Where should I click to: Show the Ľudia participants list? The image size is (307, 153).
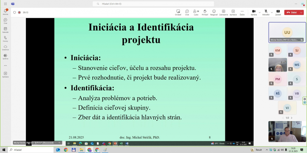196,12
